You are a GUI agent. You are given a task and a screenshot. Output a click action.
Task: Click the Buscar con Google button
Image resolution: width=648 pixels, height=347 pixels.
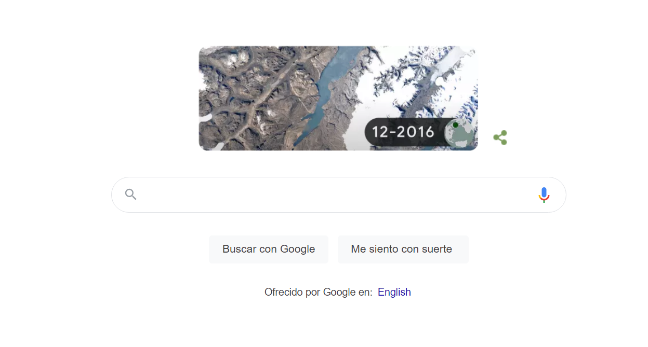point(269,249)
